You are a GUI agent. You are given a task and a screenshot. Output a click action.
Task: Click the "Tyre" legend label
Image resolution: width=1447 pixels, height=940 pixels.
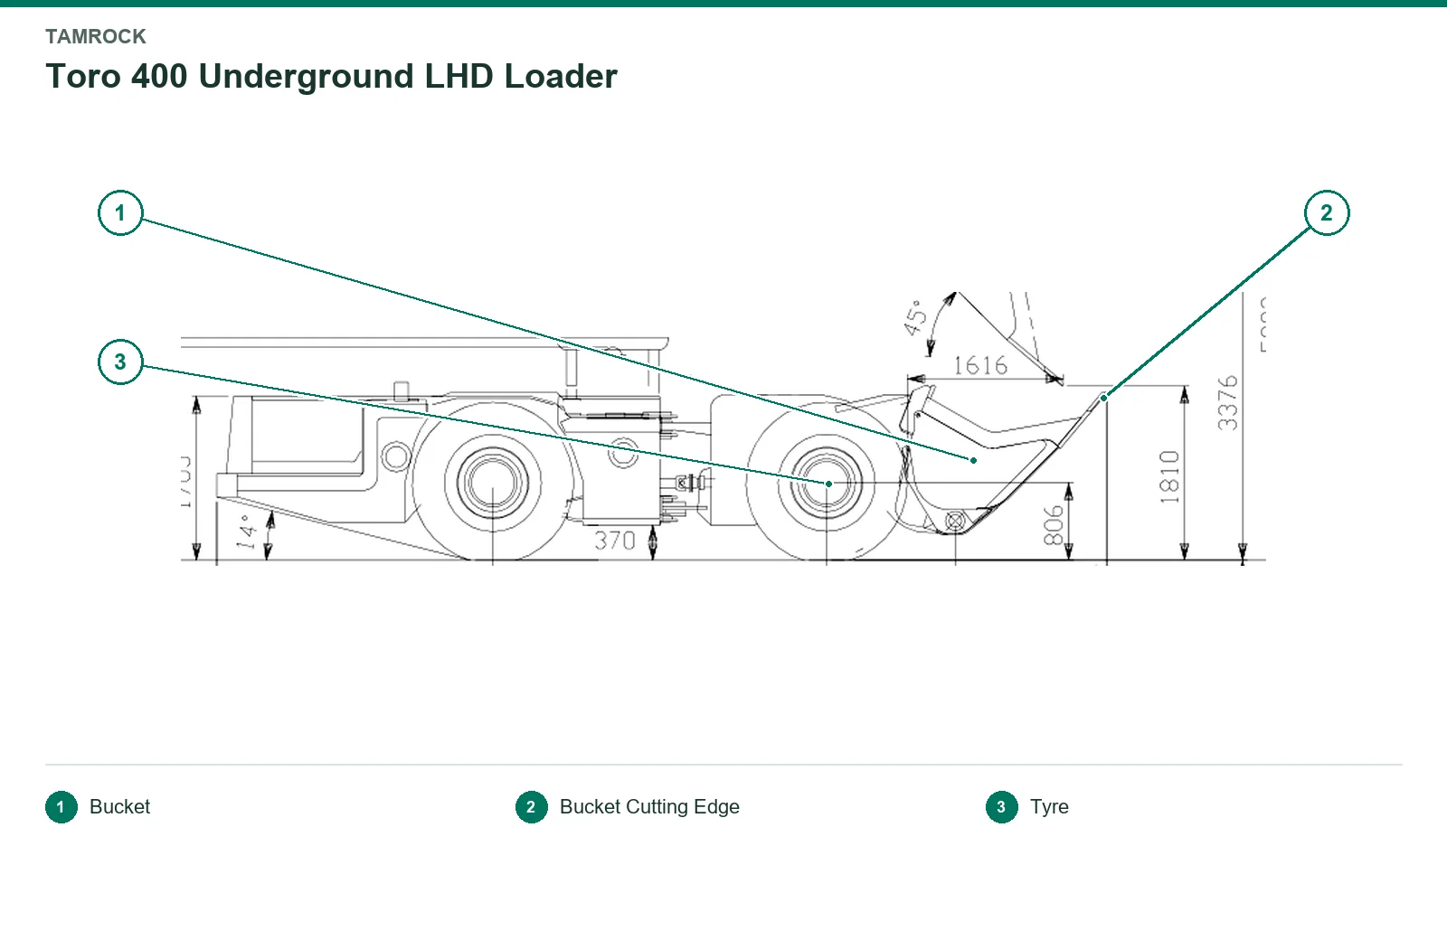click(x=1049, y=807)
